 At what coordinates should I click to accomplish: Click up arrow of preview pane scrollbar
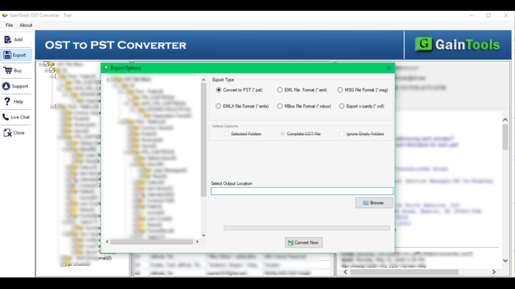[x=505, y=120]
